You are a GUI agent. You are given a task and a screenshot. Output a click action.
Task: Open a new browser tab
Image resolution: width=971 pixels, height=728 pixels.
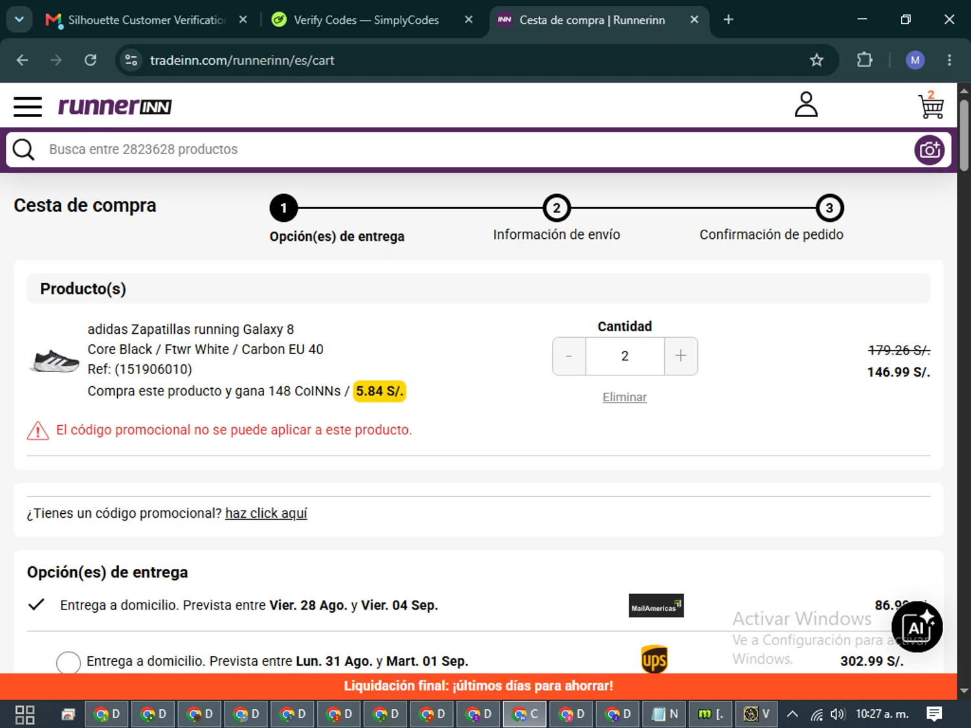click(728, 20)
